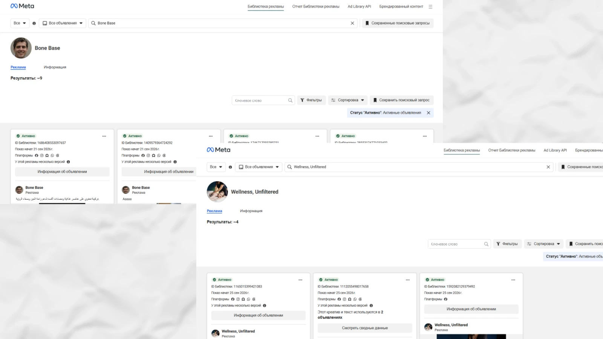Open Сортировка dropdown in Wellness window

[543, 244]
